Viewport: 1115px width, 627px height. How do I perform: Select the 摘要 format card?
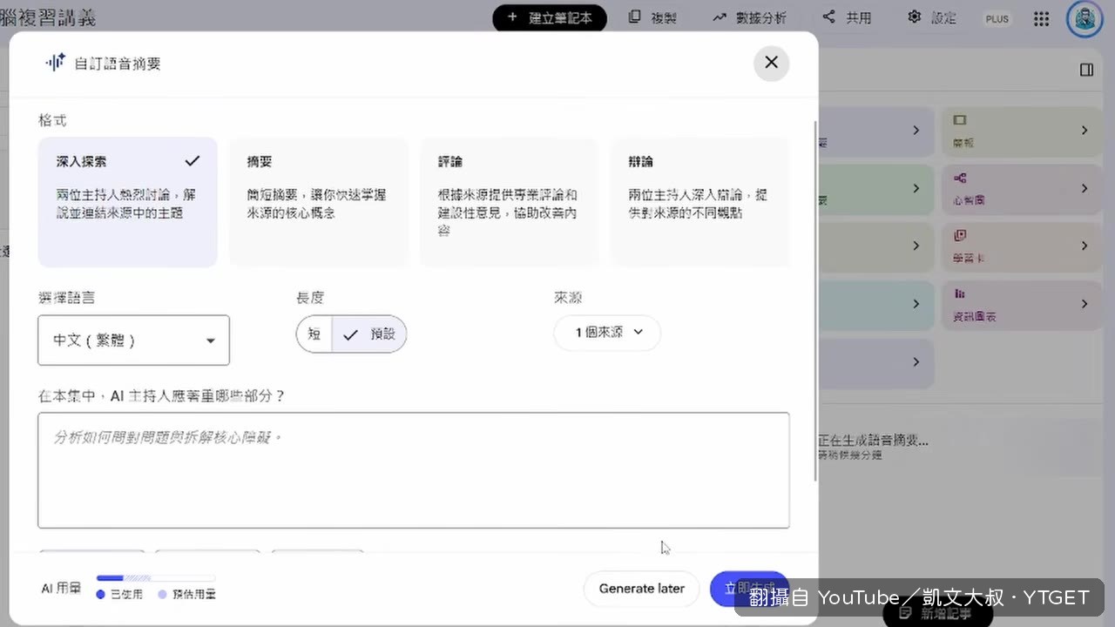[x=319, y=201]
